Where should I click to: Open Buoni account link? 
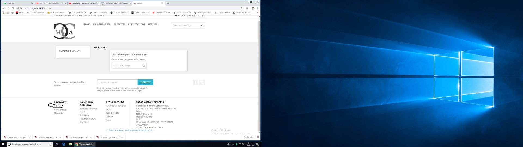point(108,120)
